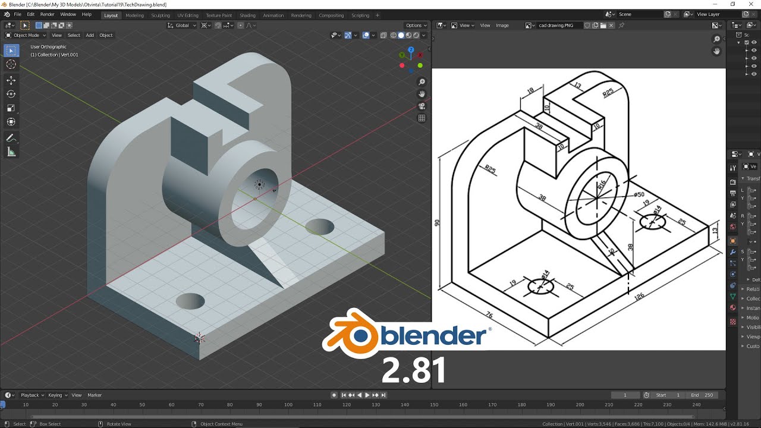This screenshot has height=428, width=761.
Task: Toggle camera view in the 3D viewport
Action: pos(422,106)
